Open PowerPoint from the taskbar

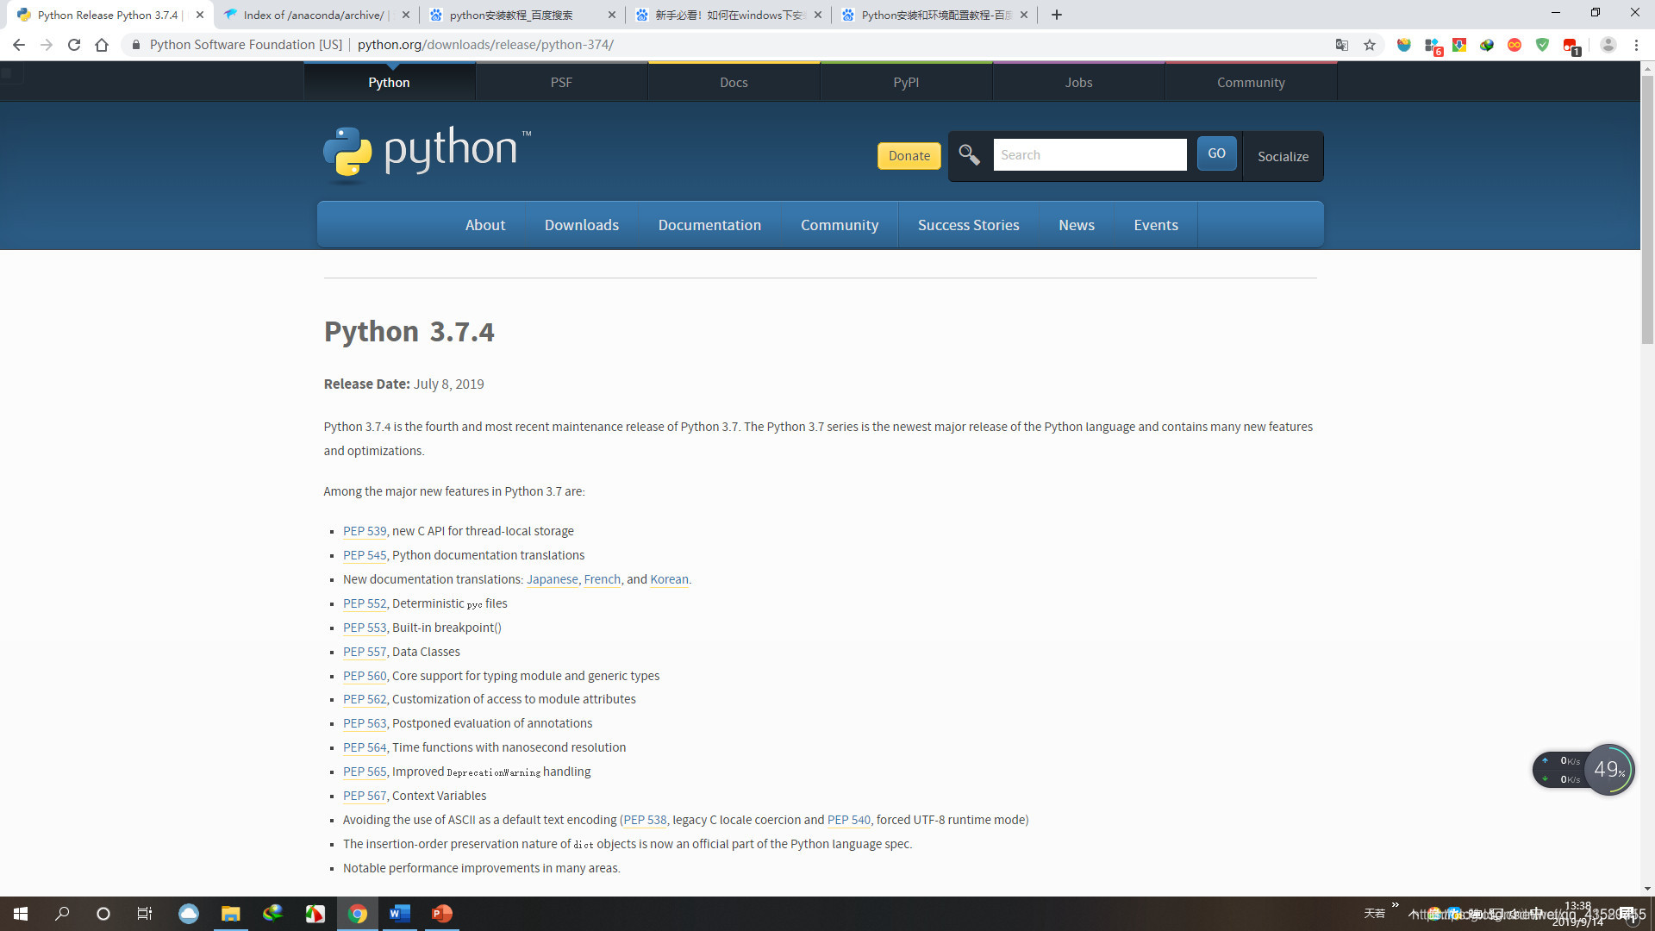click(x=441, y=914)
